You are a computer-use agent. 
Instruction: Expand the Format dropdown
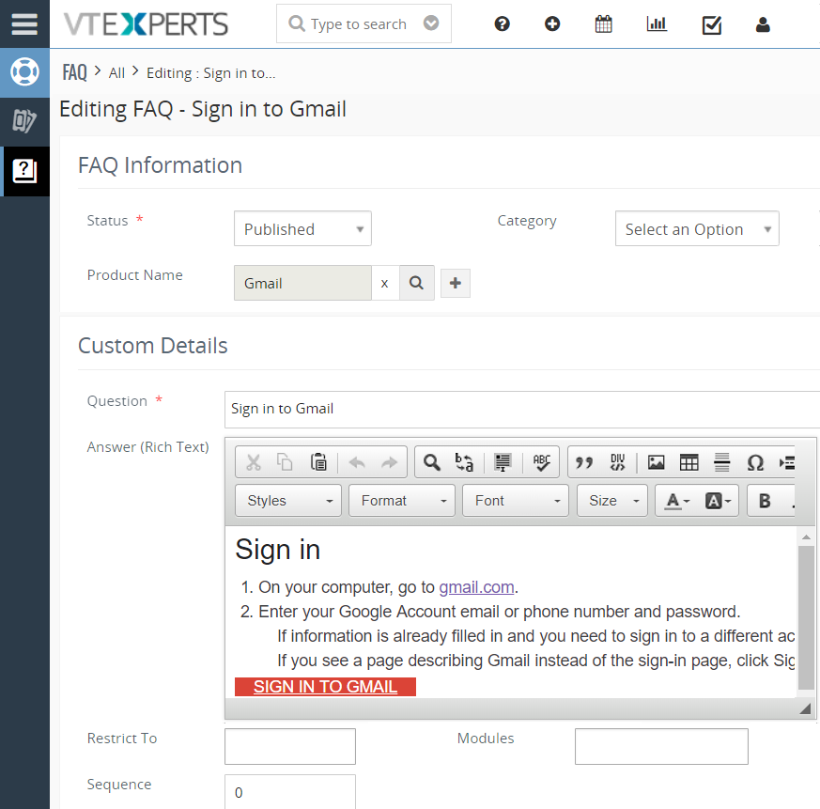point(402,501)
